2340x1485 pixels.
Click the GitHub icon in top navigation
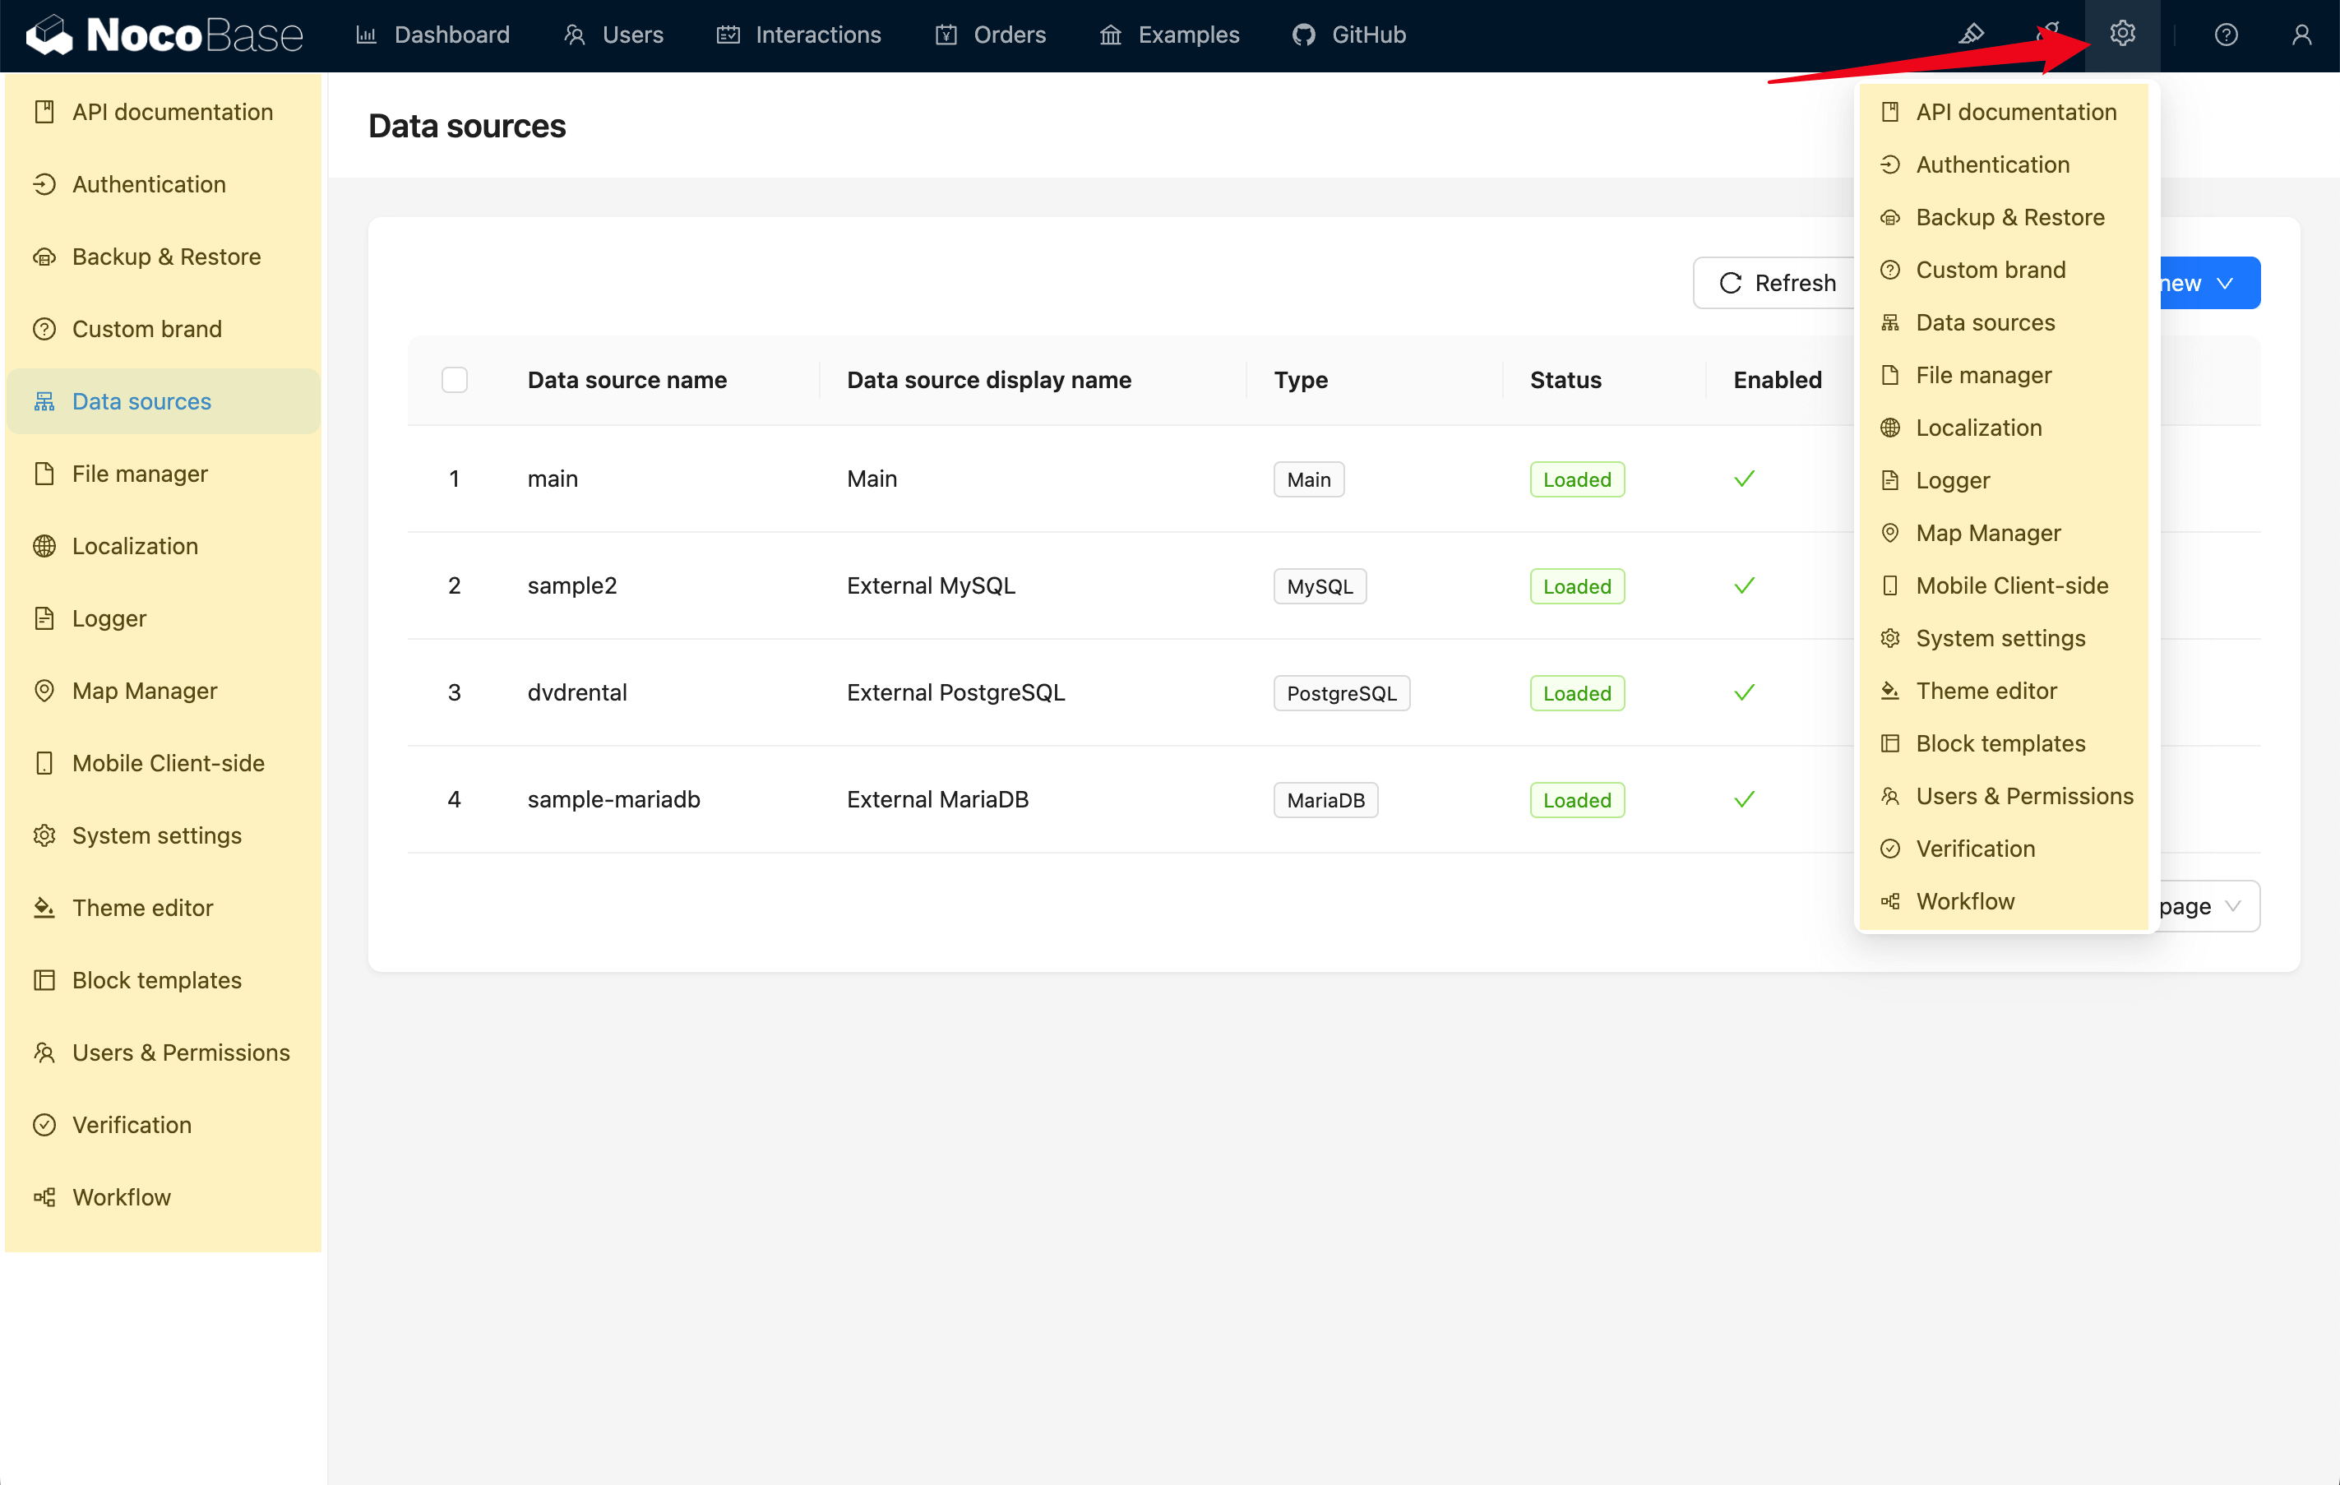tap(1303, 35)
